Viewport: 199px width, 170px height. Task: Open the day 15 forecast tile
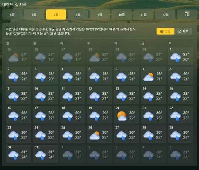[x=181, y=95]
